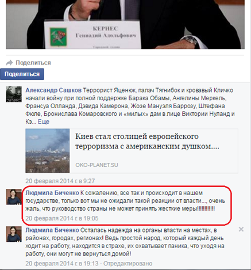Click the gray Поделиться link

click(x=33, y=63)
